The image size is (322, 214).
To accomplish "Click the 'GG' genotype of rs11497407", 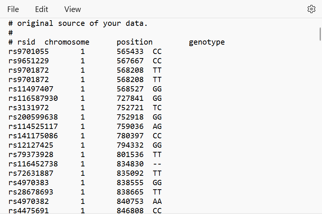I will point(157,89).
